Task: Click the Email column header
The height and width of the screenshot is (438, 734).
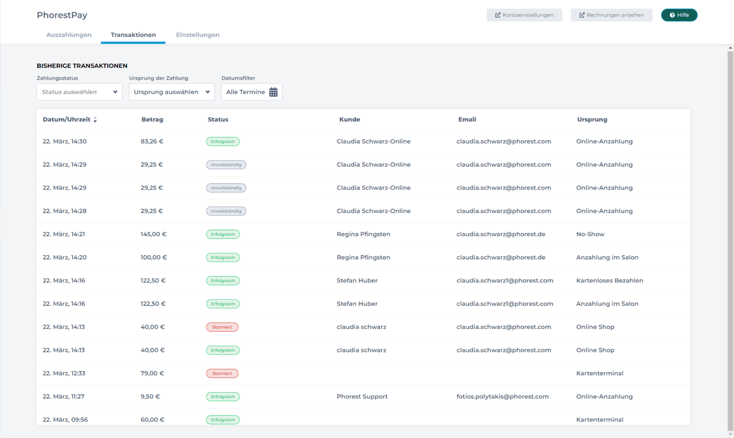Action: click(467, 120)
